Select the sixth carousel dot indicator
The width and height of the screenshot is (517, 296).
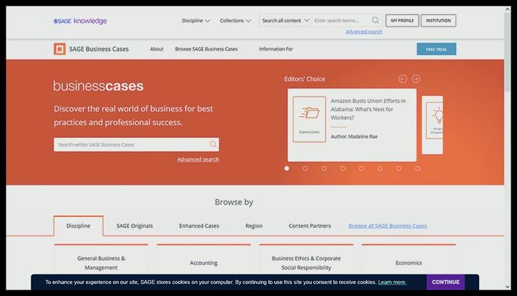point(380,168)
